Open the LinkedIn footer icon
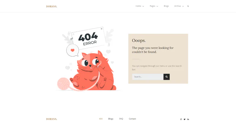This screenshot has width=236, height=124. pos(188,119)
